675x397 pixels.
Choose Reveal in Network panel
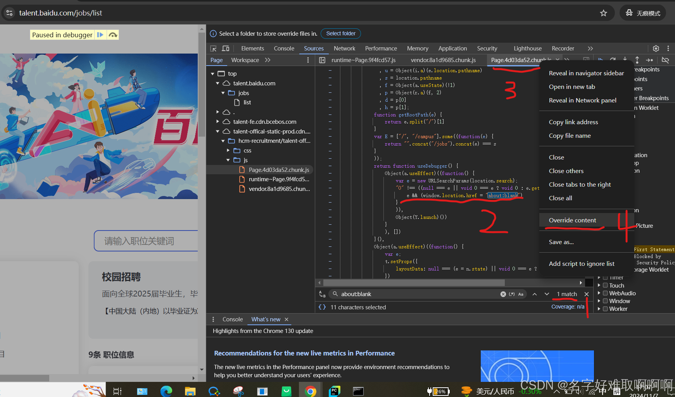coord(587,100)
